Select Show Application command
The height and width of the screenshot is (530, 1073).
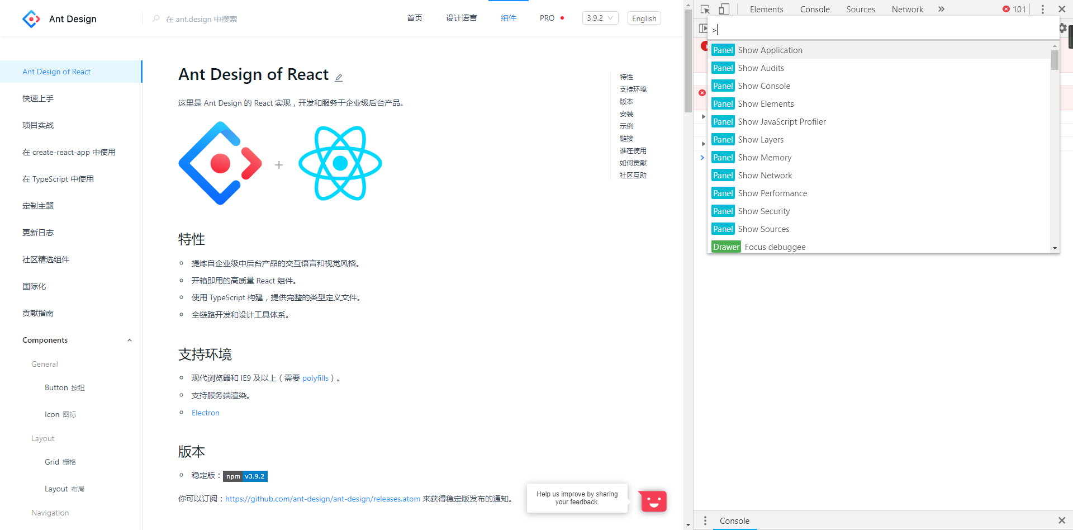(x=880, y=50)
